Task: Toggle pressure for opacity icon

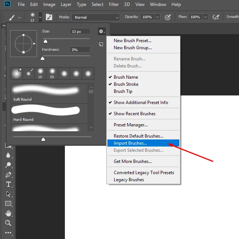Action: pos(168,17)
